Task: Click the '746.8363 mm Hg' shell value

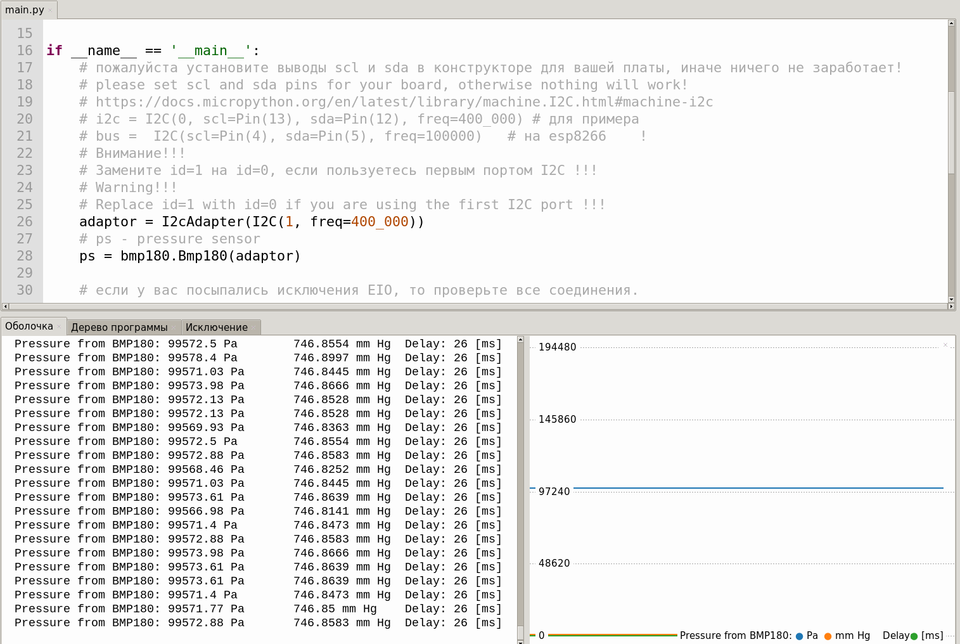Action: coord(342,427)
